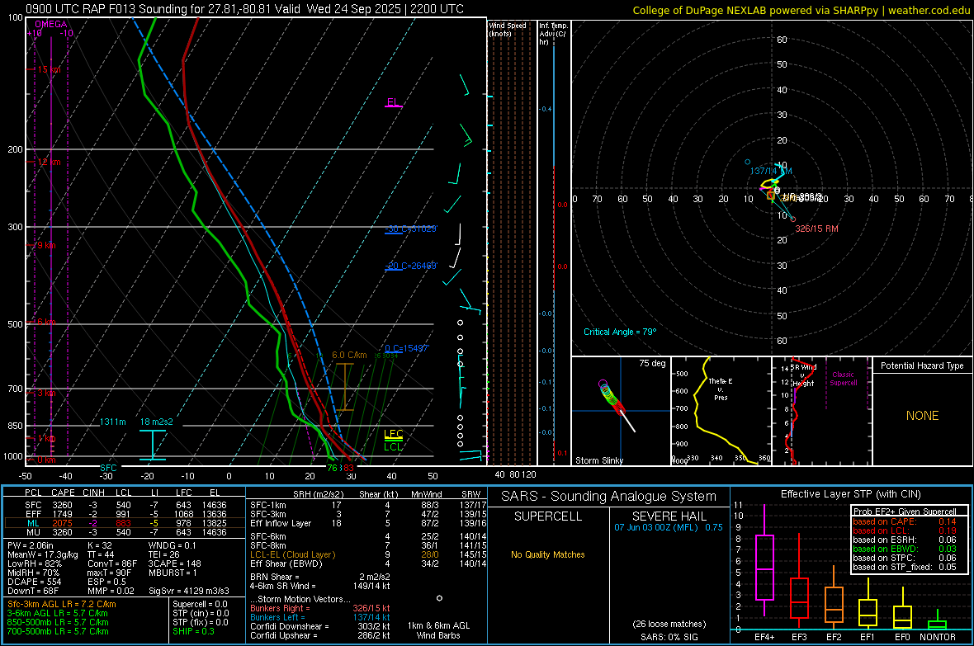Viewport: 974px width, 646px height.
Task: Click the 700-500mb LR = 5.7 C/km line
Action: coord(58,631)
